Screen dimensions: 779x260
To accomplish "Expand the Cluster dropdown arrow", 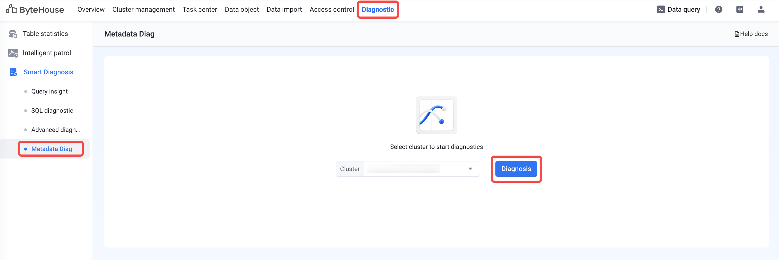I will (470, 169).
